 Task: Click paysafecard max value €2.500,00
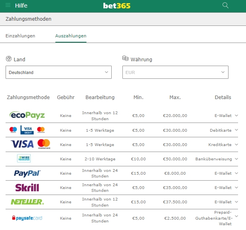click(175, 218)
